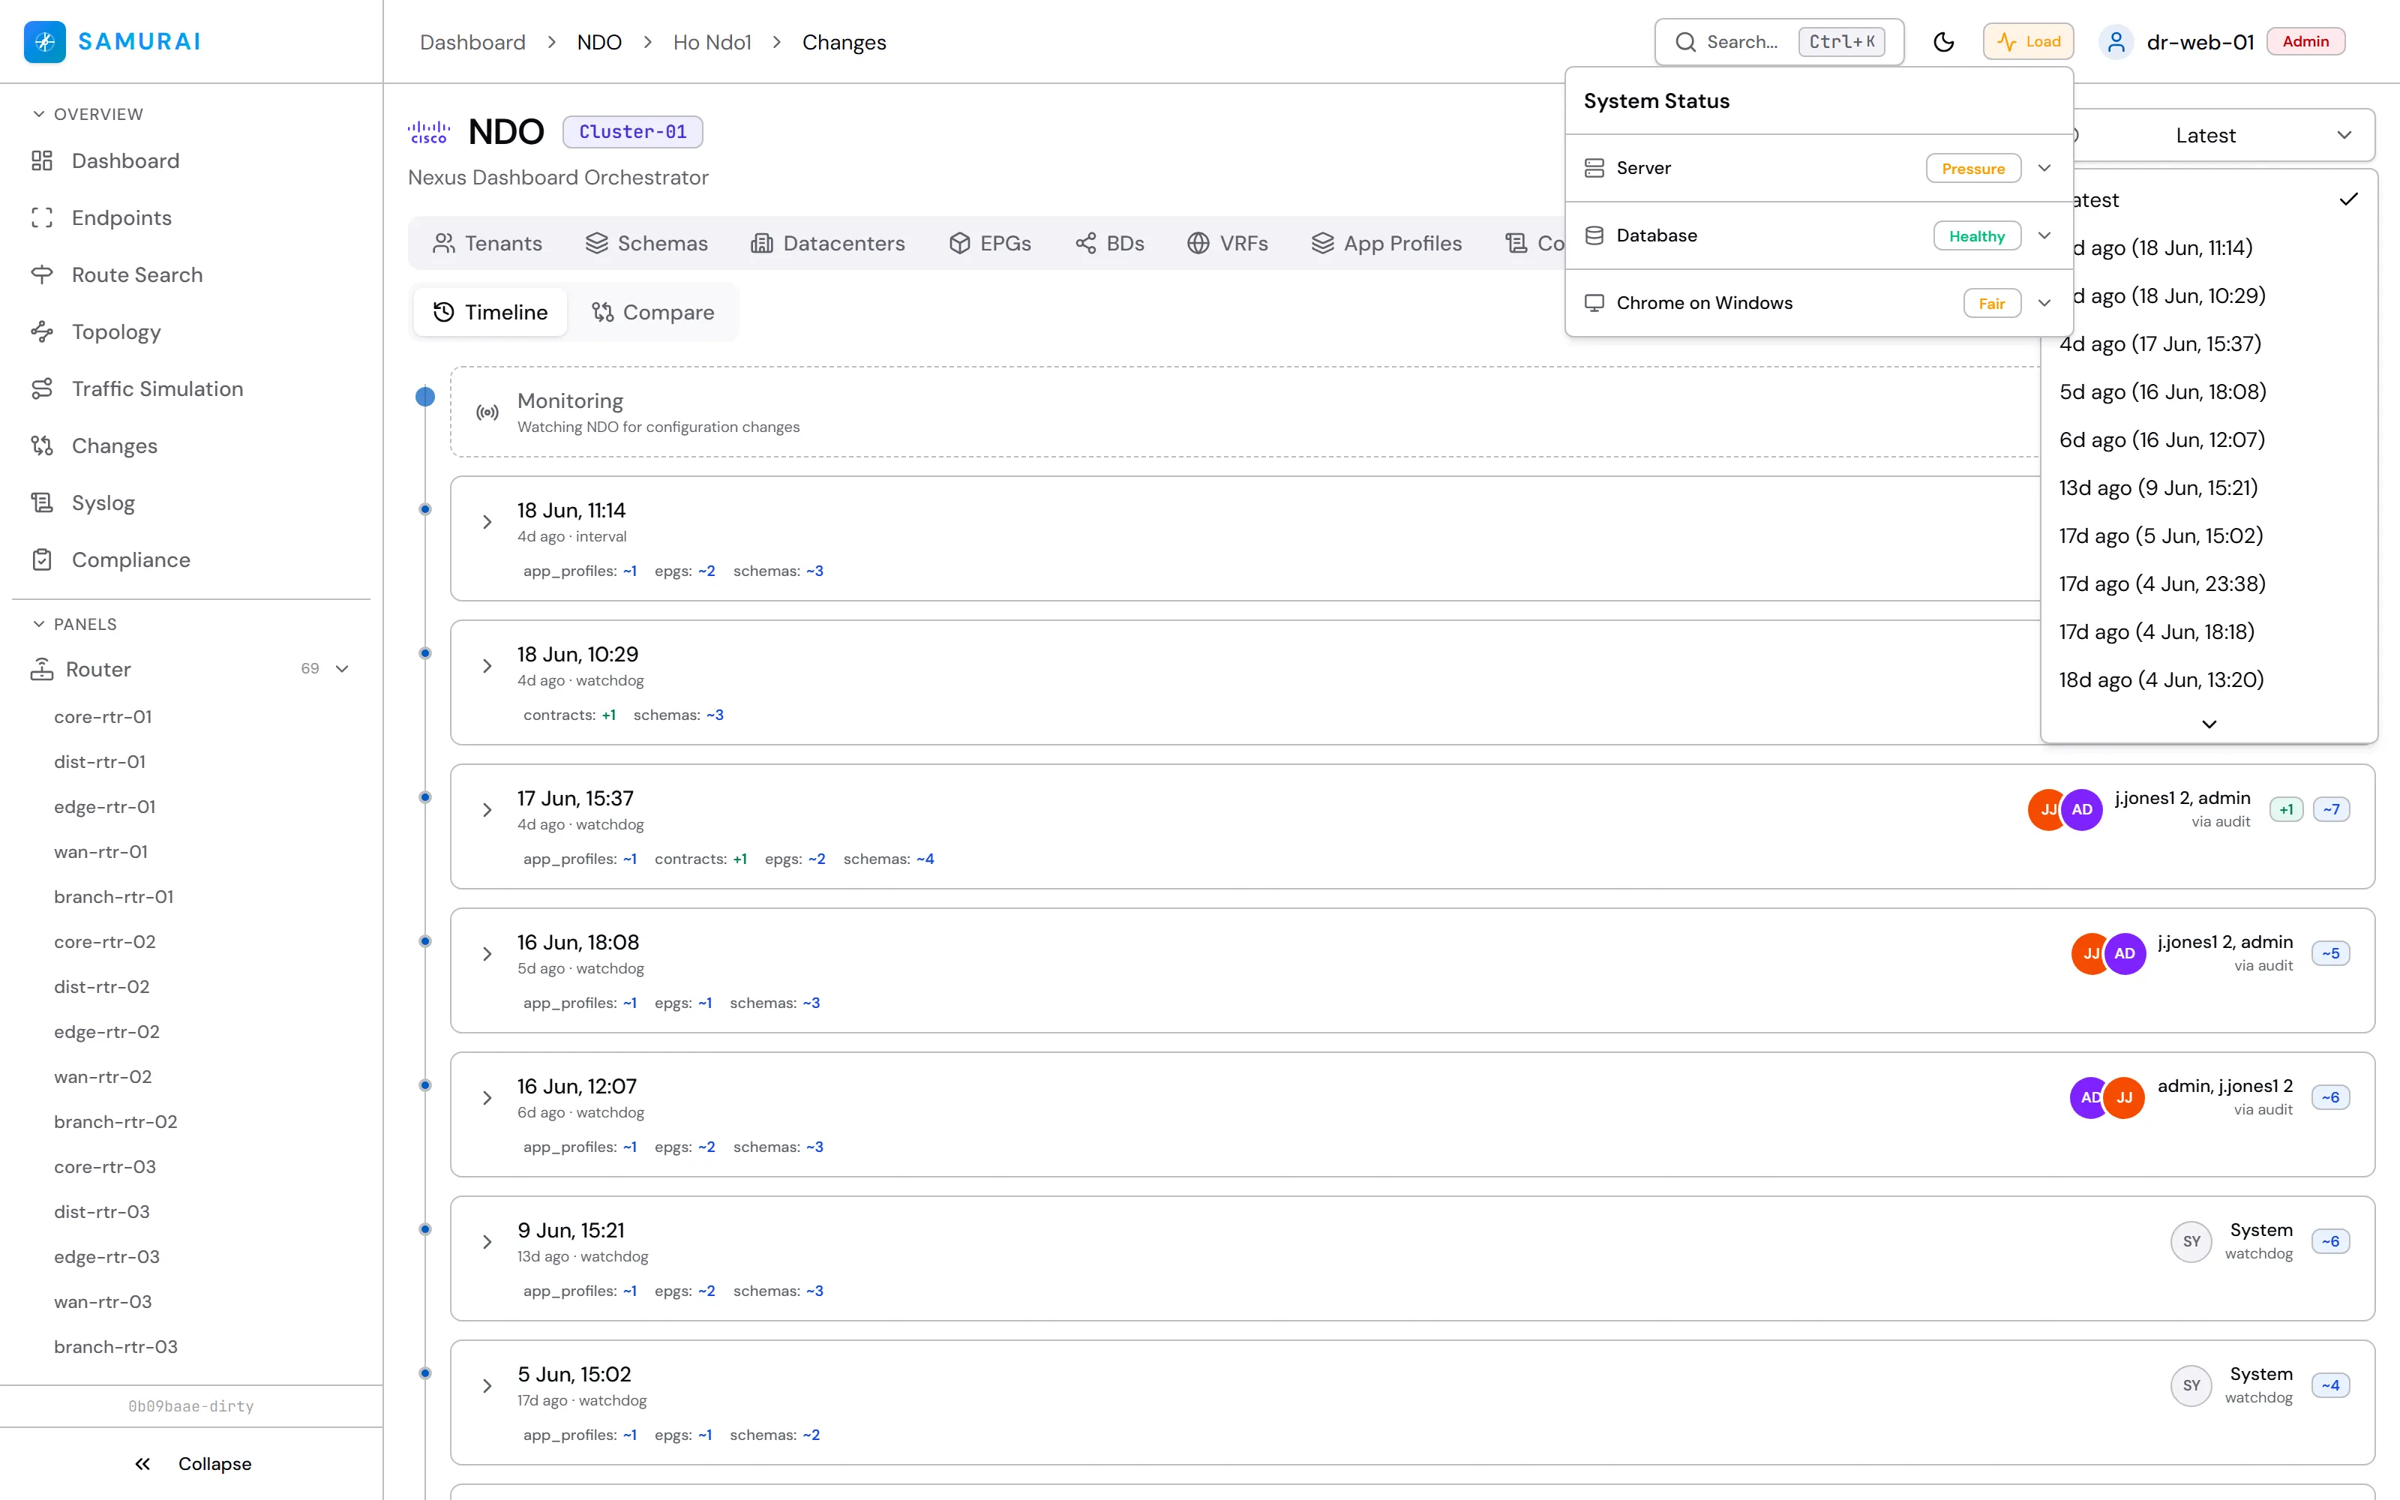The image size is (2400, 1500).
Task: Click the 17 Jun timeline marker dot
Action: [x=425, y=797]
